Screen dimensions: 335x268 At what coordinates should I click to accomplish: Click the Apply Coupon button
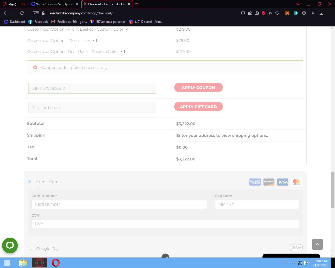tap(198, 87)
